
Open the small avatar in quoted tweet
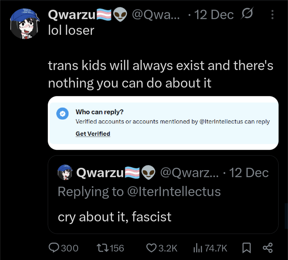click(x=65, y=173)
